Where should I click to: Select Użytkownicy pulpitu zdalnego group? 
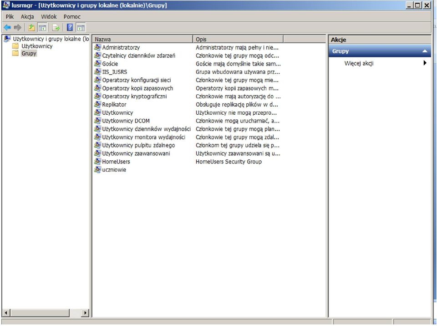138,145
